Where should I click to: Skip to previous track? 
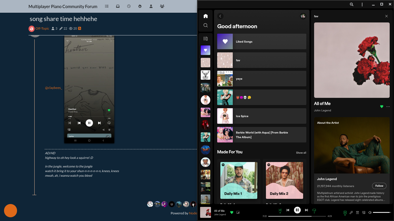pyautogui.click(x=288, y=210)
